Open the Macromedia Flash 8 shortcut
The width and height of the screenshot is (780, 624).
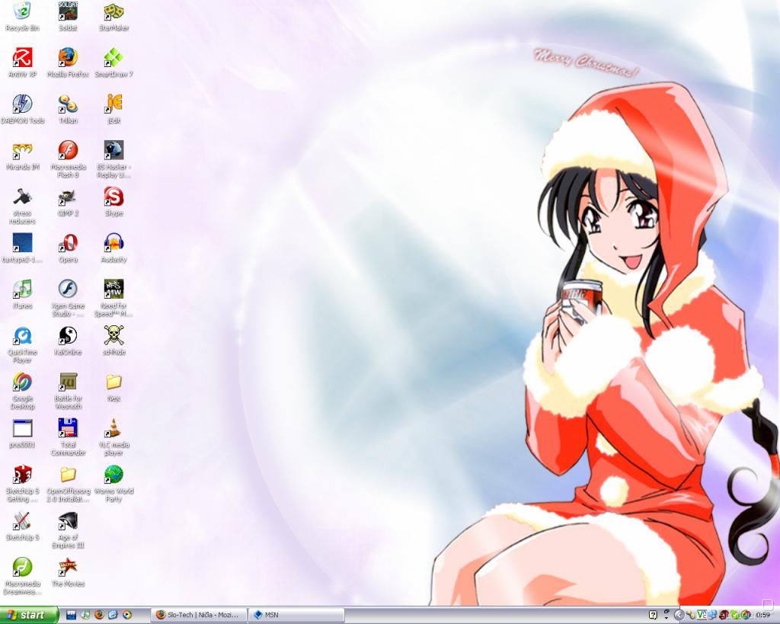click(x=68, y=159)
